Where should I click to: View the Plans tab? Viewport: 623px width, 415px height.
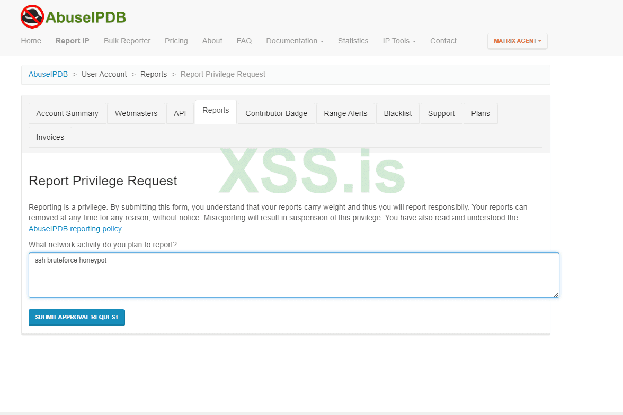pyautogui.click(x=480, y=113)
